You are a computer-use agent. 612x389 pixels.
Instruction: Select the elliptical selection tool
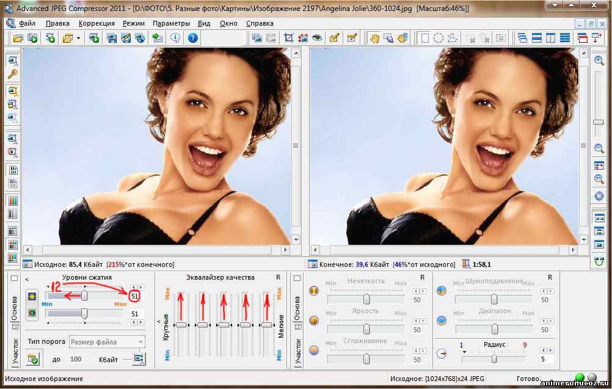pyautogui.click(x=439, y=38)
